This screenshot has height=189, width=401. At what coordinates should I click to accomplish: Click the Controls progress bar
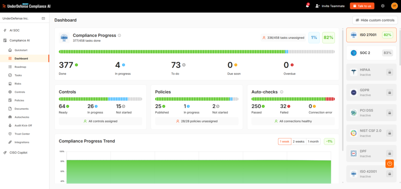[x=101, y=99]
